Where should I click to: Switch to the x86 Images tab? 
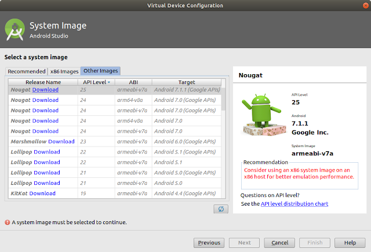pos(64,71)
